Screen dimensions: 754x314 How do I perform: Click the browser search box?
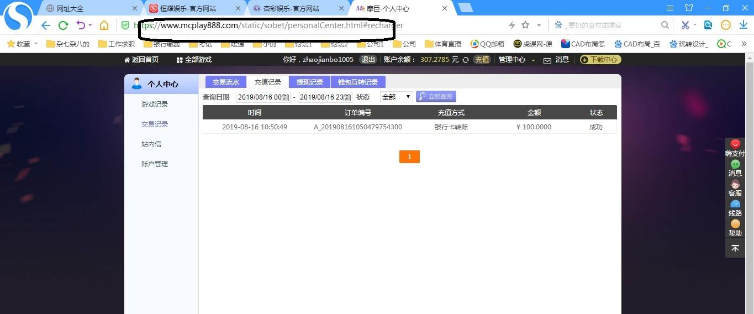tap(611, 25)
